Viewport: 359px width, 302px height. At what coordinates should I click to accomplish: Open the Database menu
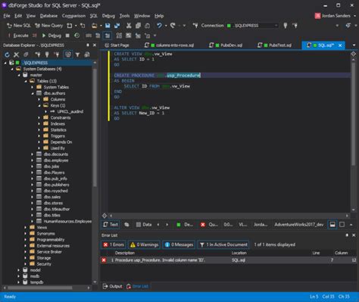48,16
